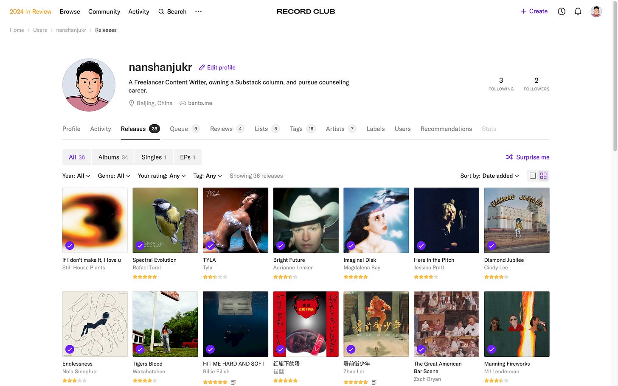Switch to the single-column list view

tap(533, 176)
